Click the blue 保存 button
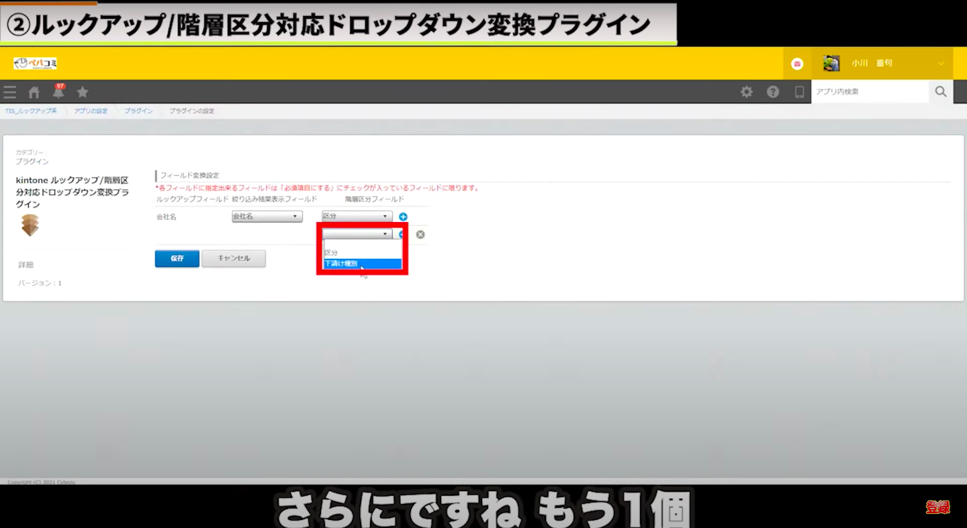The height and width of the screenshot is (528, 967). click(177, 258)
